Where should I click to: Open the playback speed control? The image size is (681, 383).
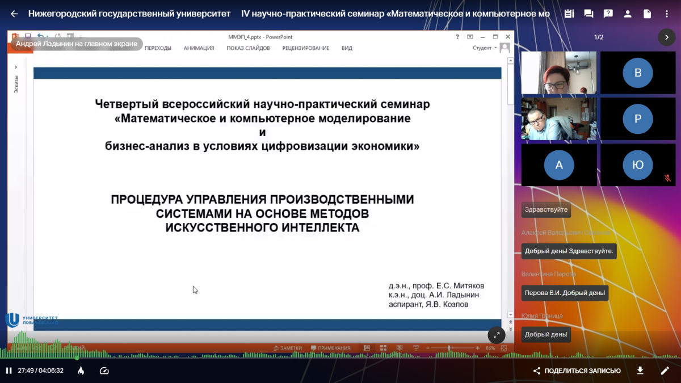click(x=104, y=371)
